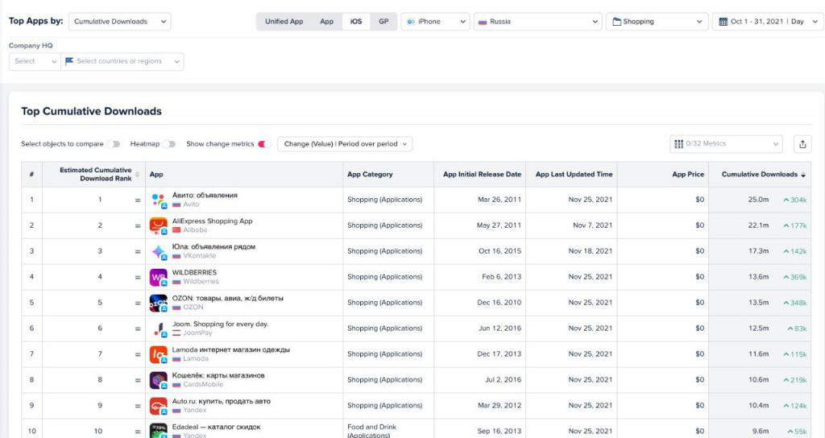The width and height of the screenshot is (825, 438).
Task: Click the Lamoda app icon
Action: 159,354
